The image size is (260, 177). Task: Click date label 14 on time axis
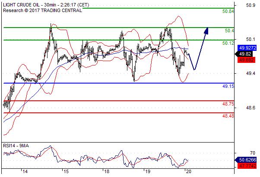[25, 171]
